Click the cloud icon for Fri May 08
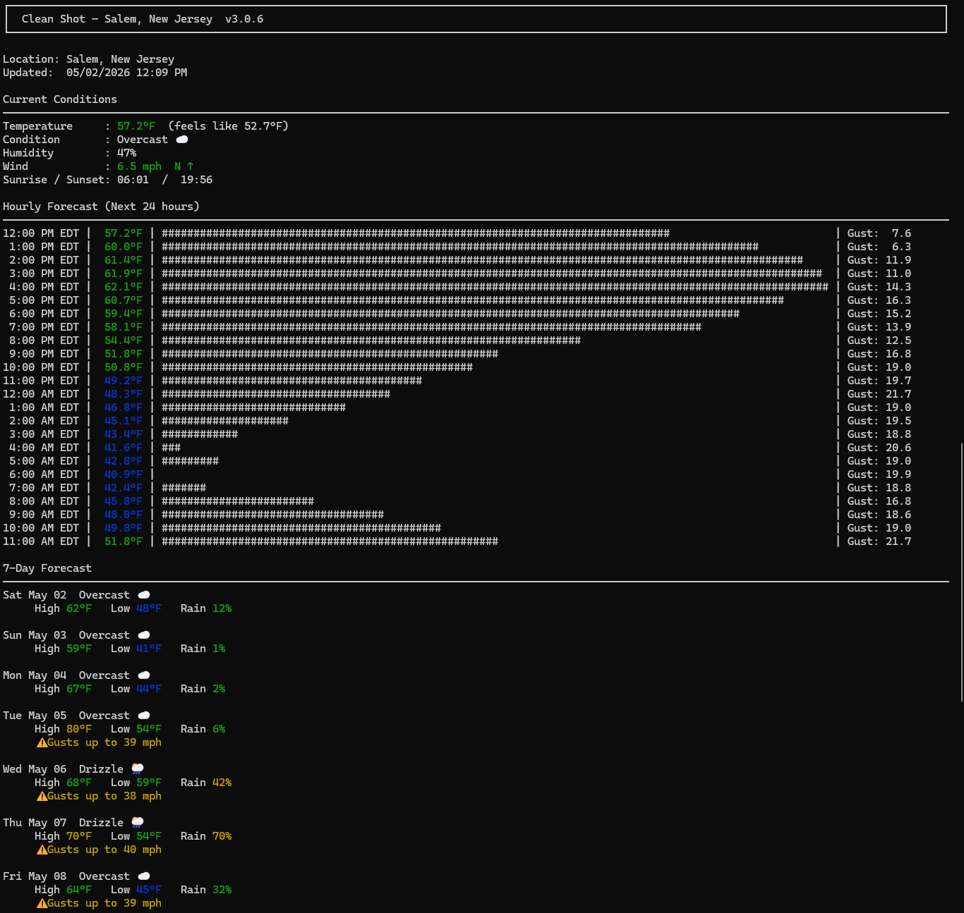This screenshot has width=964, height=913. pos(144,876)
